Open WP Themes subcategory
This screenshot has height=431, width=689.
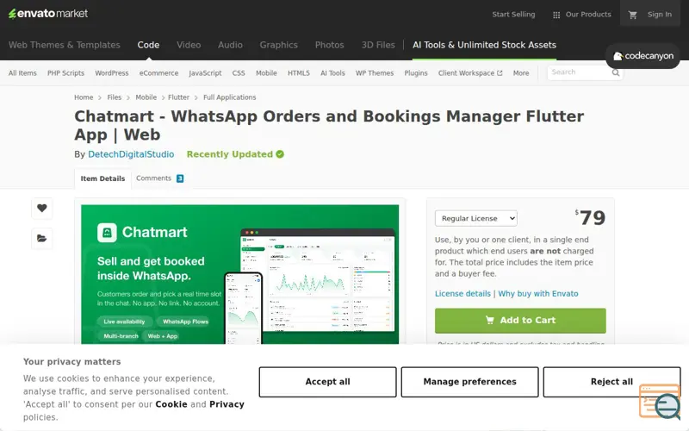click(375, 73)
